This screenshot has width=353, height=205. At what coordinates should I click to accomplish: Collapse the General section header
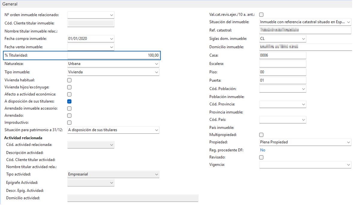(10, 4)
